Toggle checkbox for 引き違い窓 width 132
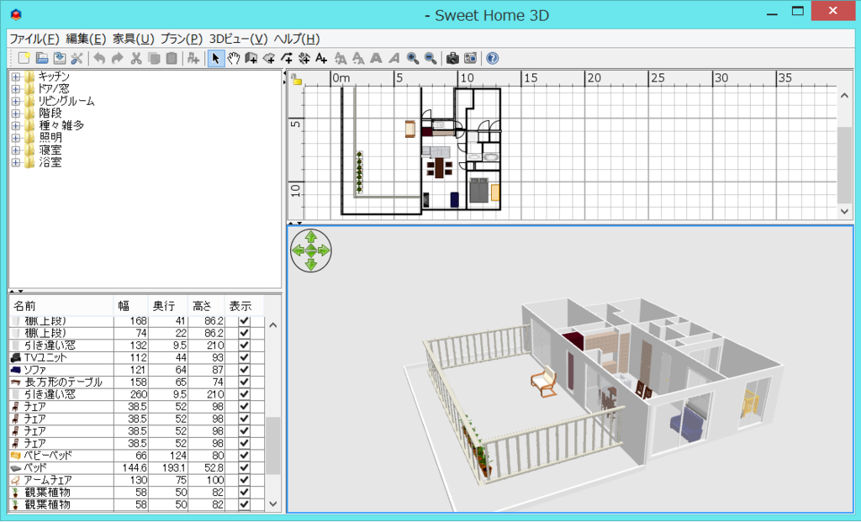Image resolution: width=861 pixels, height=522 pixels. pos(245,345)
